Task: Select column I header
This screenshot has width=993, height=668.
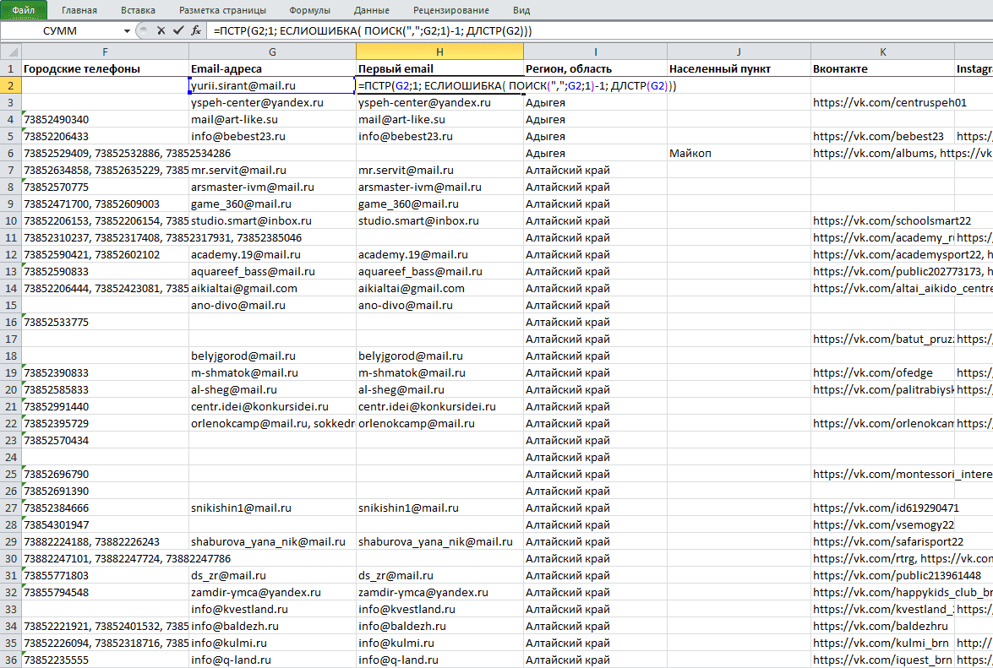Action: 595,52
